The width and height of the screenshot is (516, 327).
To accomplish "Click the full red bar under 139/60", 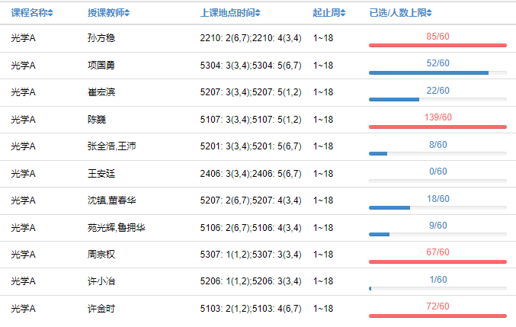I will click(x=437, y=127).
